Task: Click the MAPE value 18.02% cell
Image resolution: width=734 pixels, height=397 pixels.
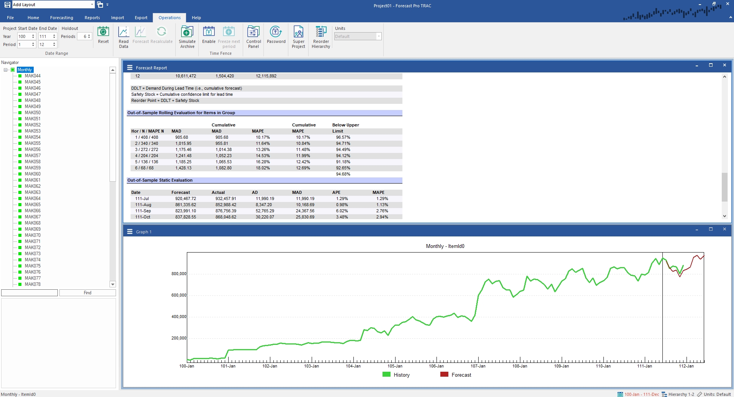Action: 263,168
